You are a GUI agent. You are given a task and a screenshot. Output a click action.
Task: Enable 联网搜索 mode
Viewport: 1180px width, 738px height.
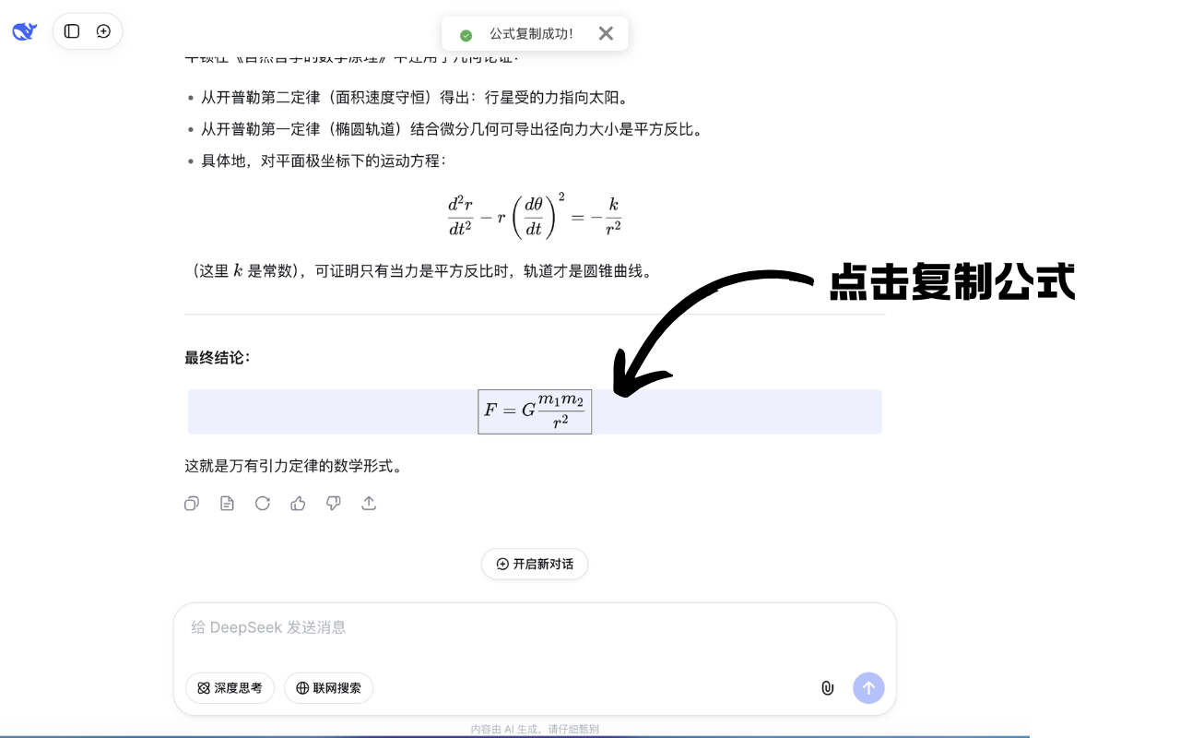(x=328, y=688)
